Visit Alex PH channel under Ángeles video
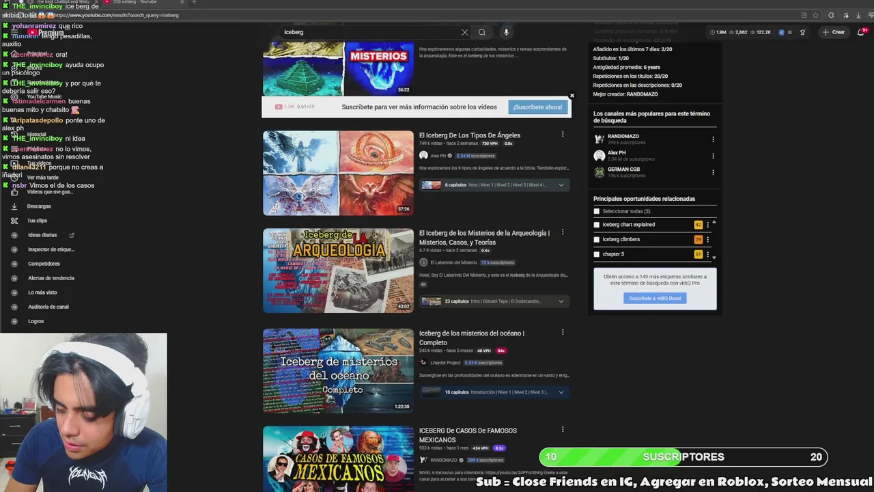 [x=438, y=156]
